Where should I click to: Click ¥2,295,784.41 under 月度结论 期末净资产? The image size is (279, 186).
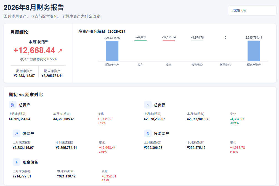point(52,76)
